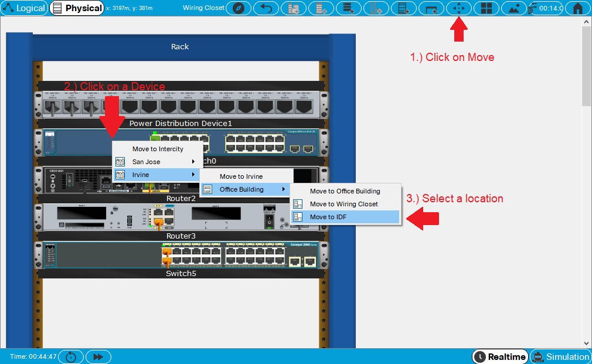592x364 pixels.
Task: Click the Move Object toolbar icon
Action: pos(458,8)
